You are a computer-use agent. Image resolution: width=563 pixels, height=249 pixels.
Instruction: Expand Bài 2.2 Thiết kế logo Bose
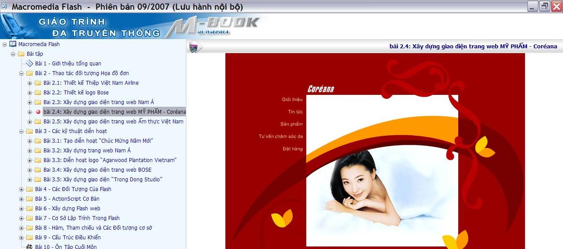pos(29,93)
